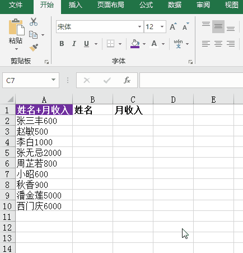Increase font size with large A
243x253 pixels.
[x=173, y=26]
